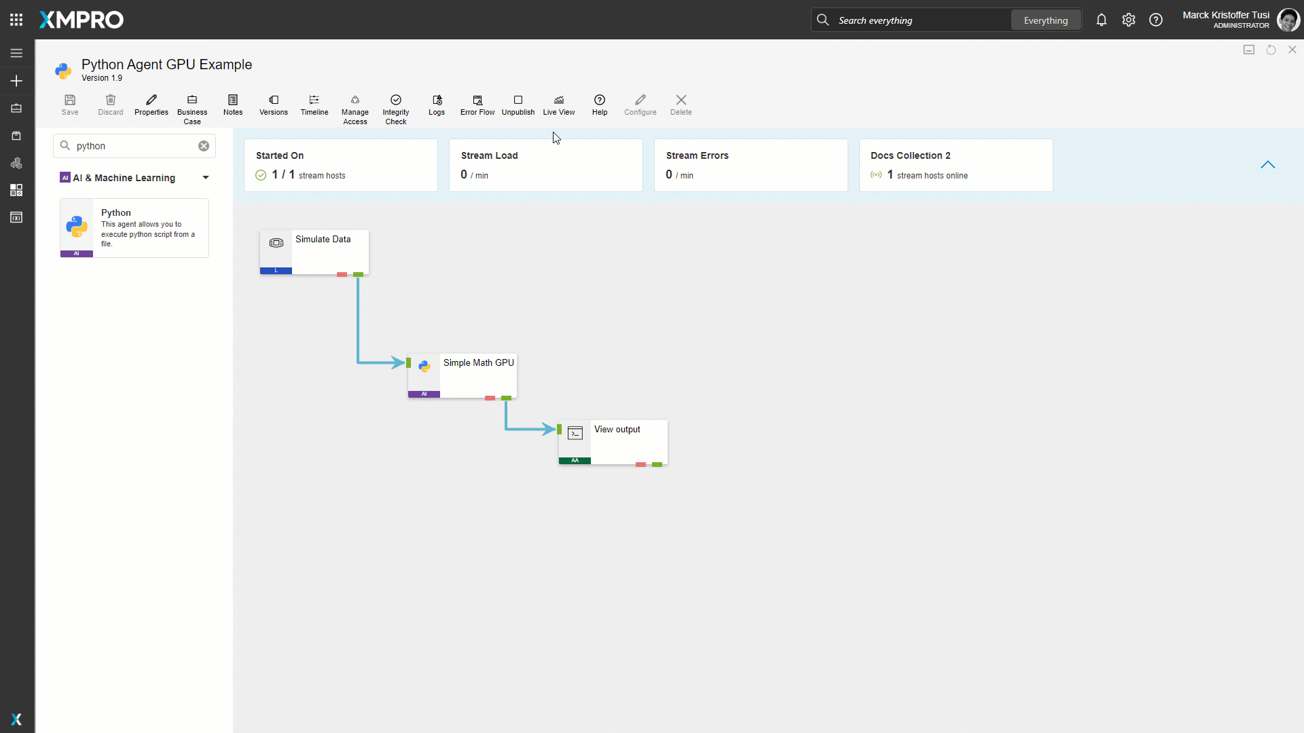Open the app launcher grid menu

coord(16,20)
